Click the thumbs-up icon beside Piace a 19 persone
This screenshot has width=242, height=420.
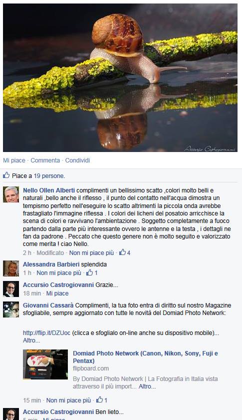coord(6,175)
